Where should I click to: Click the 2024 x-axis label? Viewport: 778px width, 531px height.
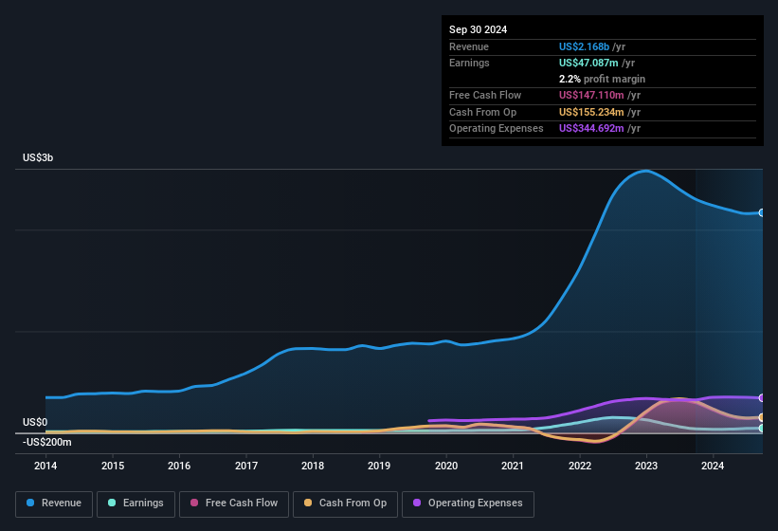pyautogui.click(x=713, y=466)
